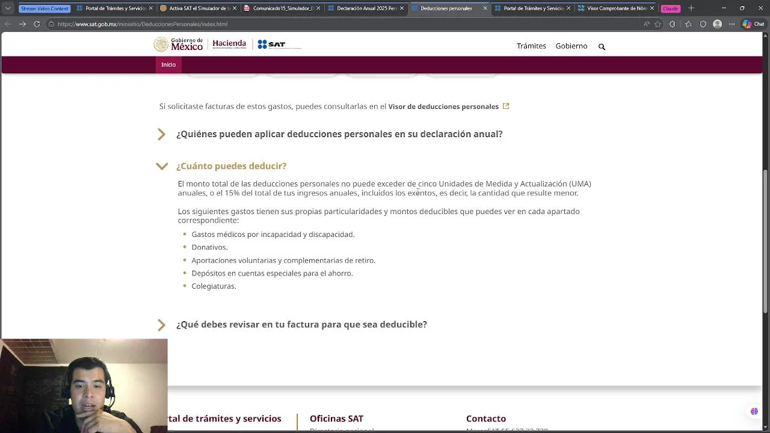Go back with the browser back arrow
This screenshot has width=770, height=433.
(x=8, y=24)
